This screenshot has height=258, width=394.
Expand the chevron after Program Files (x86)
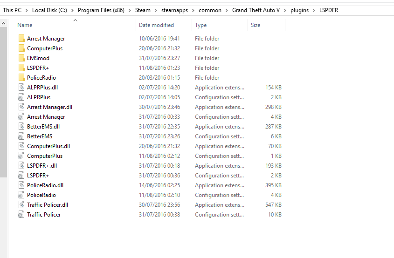(x=130, y=10)
